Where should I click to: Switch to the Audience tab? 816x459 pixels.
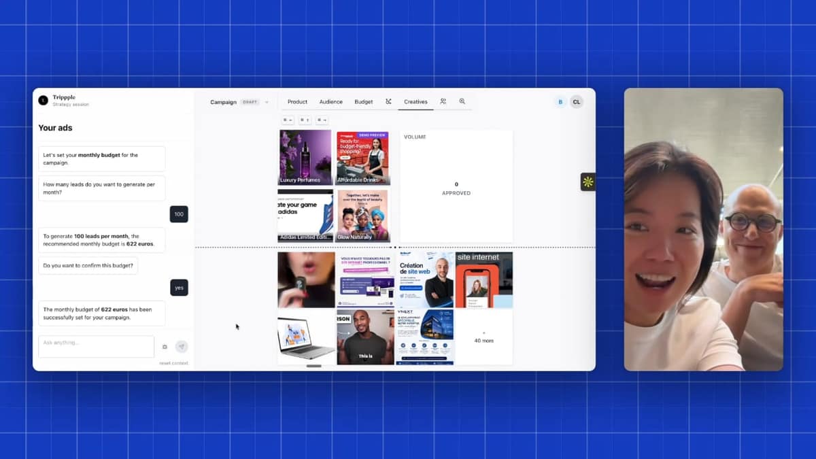pos(331,102)
